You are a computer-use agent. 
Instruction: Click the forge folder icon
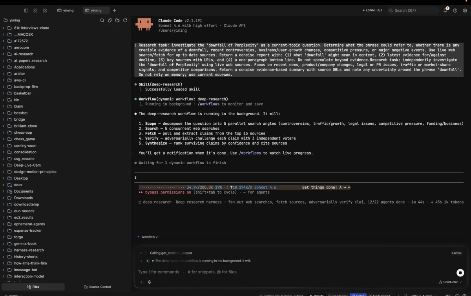(x=9, y=237)
